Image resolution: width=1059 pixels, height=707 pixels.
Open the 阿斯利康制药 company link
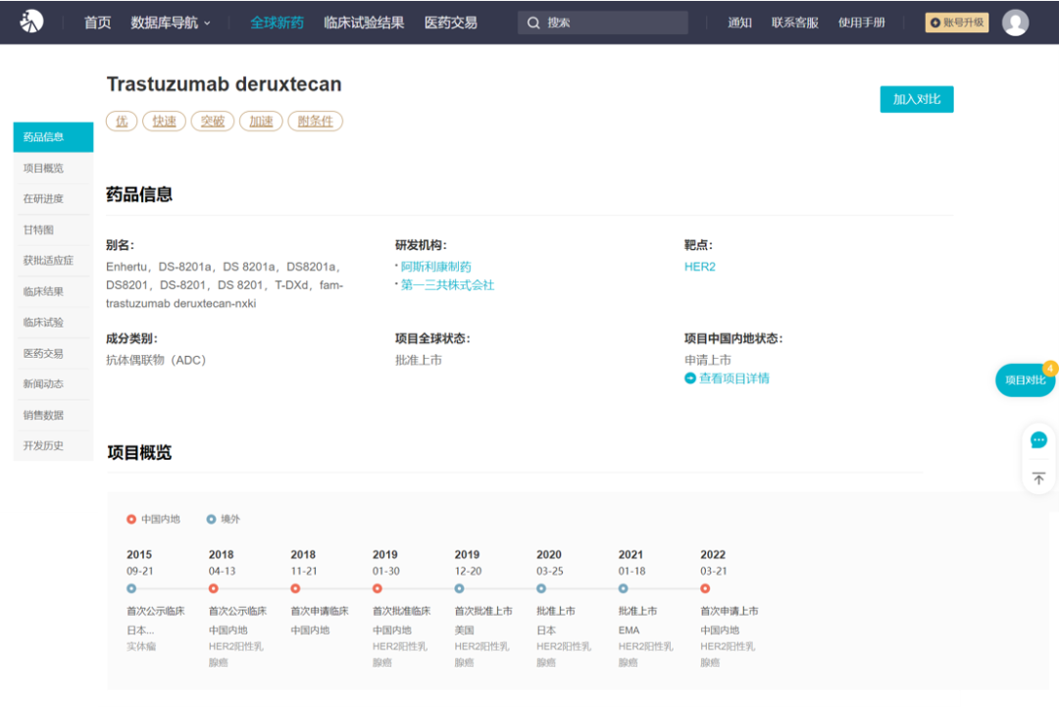(x=435, y=267)
